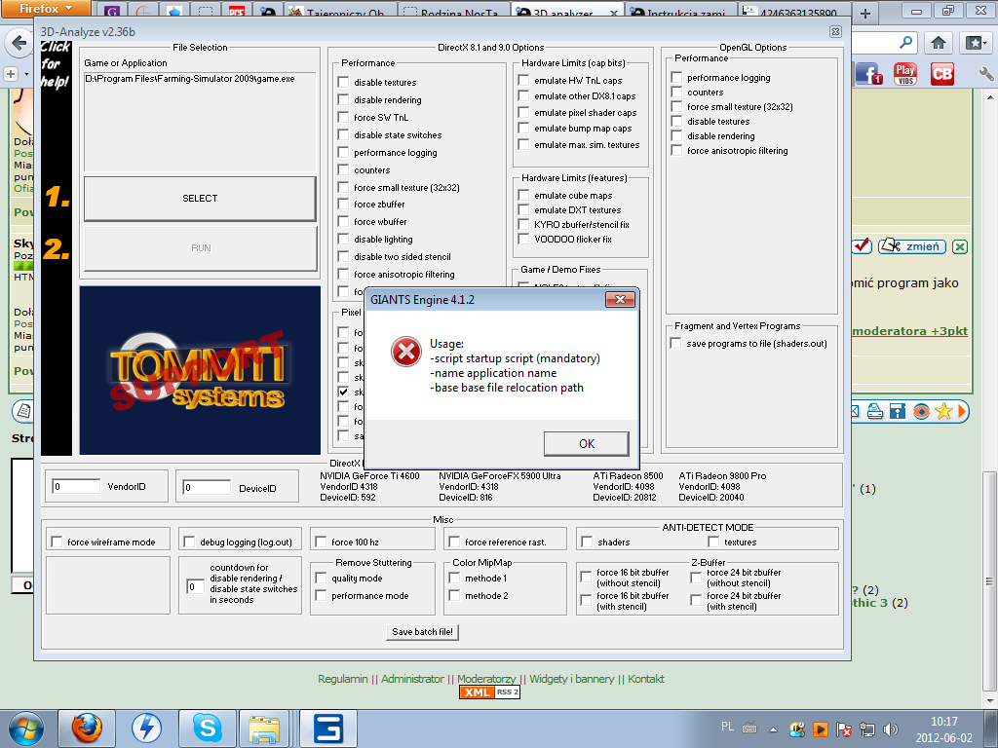Click the XML RSS 2 badge
This screenshot has height=748, width=998.
point(489,692)
